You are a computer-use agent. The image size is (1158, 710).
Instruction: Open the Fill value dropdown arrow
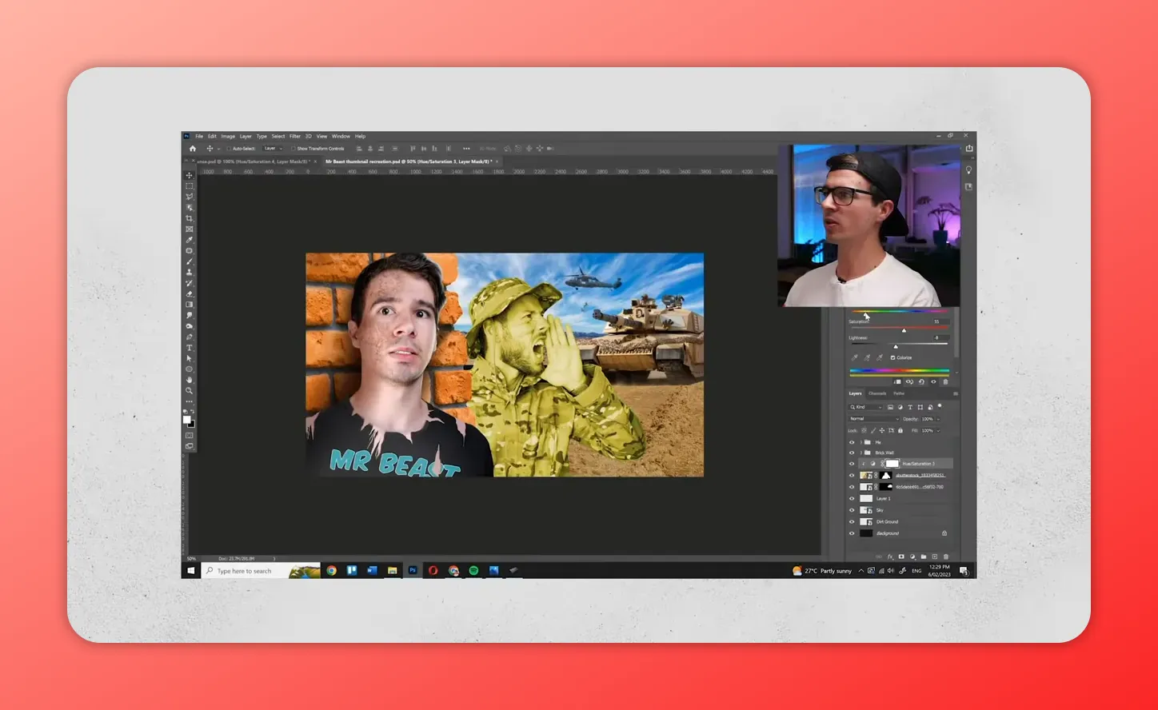pyautogui.click(x=938, y=430)
